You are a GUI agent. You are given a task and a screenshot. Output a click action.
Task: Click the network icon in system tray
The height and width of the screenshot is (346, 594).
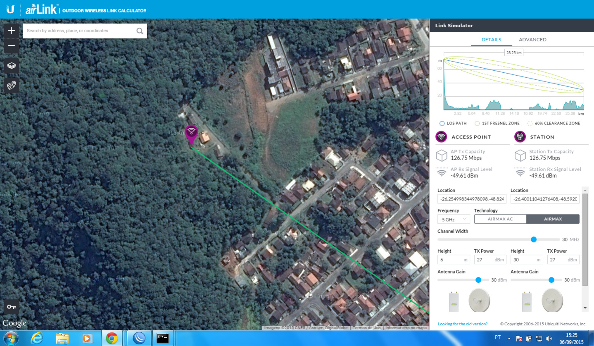539,339
